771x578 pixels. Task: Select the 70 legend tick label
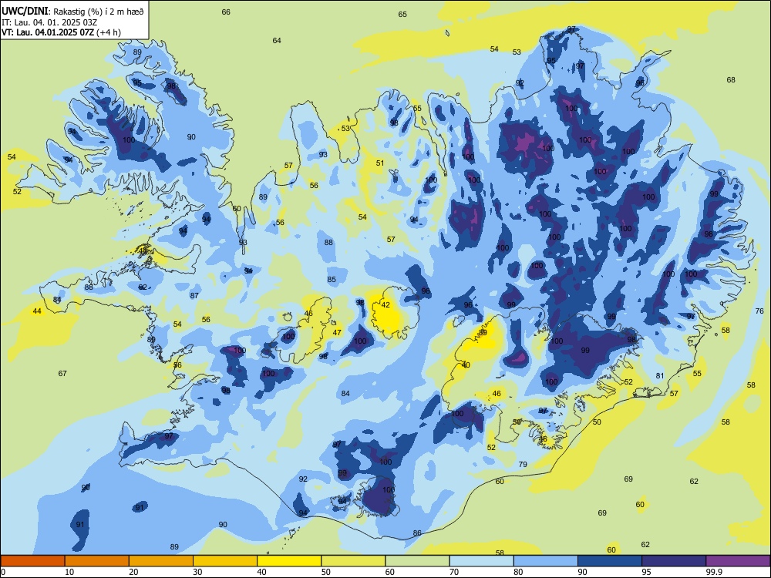click(454, 572)
